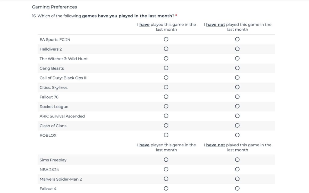Mark Fallout 76 as played
The height and width of the screenshot is (193, 309).
point(166,97)
